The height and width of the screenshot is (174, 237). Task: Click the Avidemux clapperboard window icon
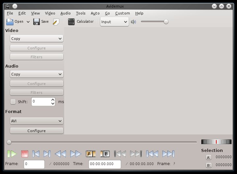(8, 6)
